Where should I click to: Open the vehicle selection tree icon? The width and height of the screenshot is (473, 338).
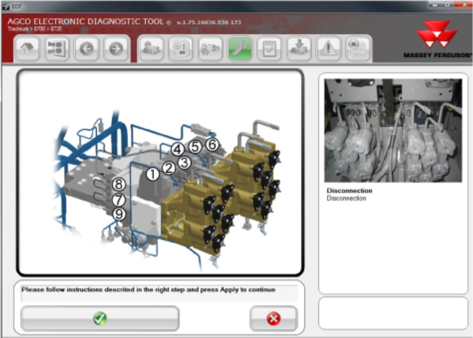pos(56,49)
